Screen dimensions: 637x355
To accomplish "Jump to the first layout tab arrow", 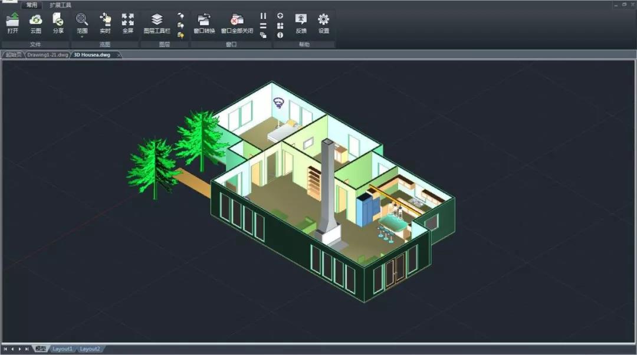I will (x=5, y=349).
